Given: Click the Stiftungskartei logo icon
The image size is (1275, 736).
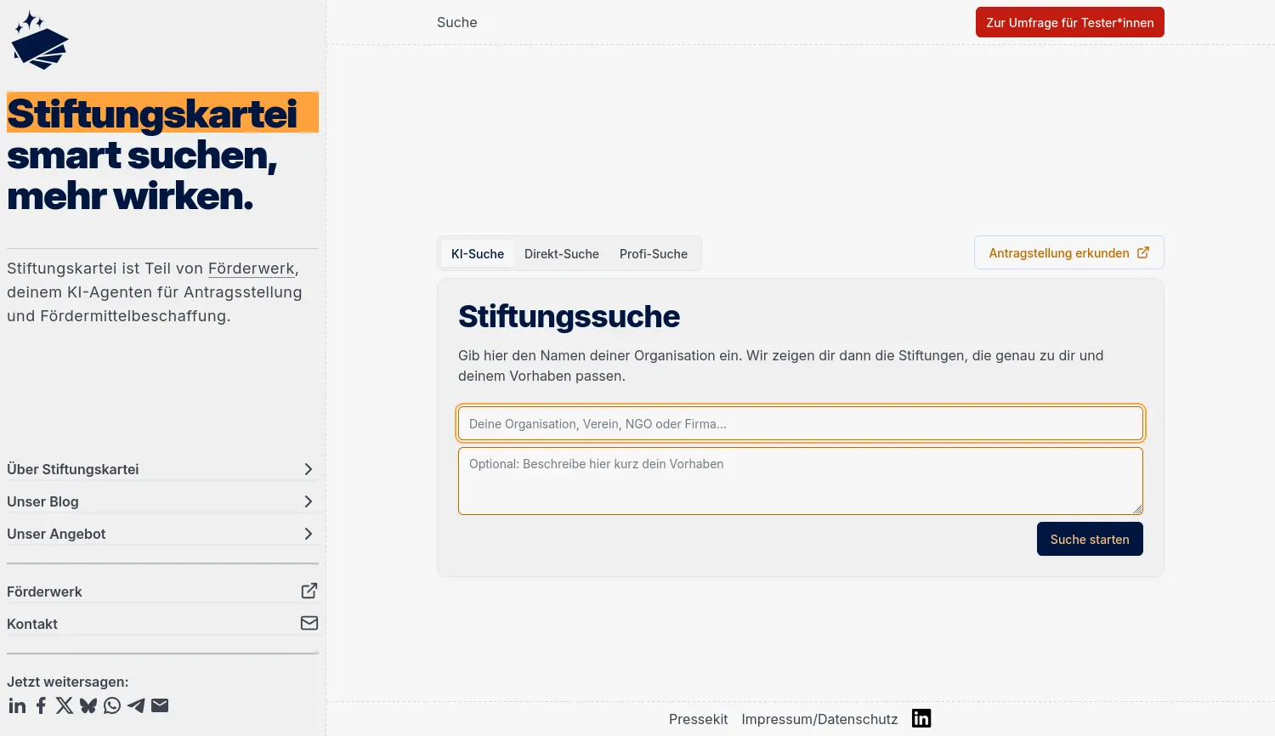Looking at the screenshot, I should [x=40, y=41].
